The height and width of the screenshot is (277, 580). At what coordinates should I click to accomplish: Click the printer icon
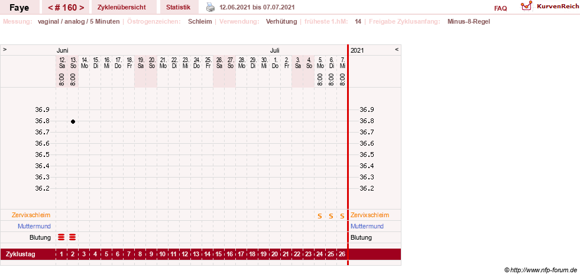point(210,7)
